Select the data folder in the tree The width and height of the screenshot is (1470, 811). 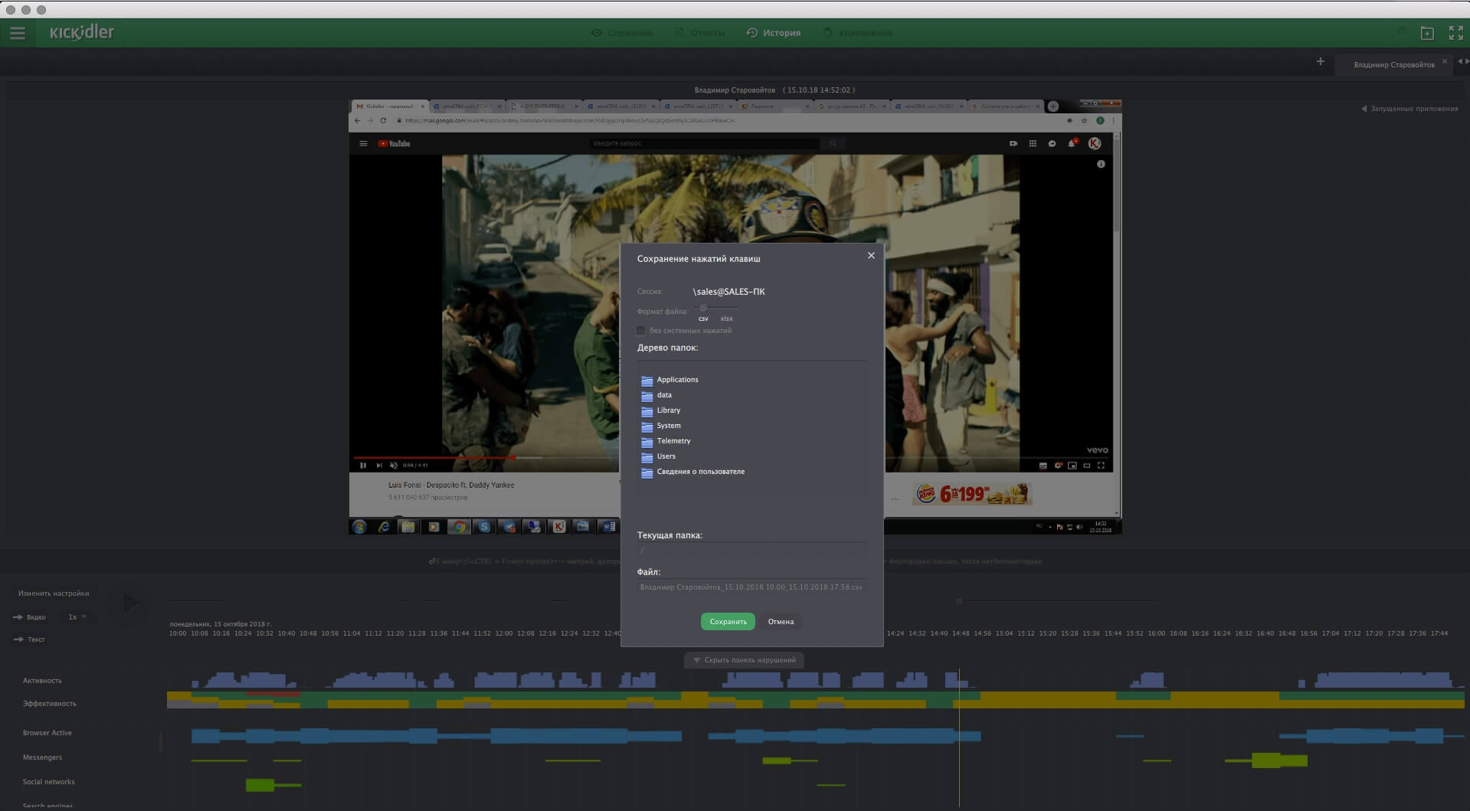656,395
